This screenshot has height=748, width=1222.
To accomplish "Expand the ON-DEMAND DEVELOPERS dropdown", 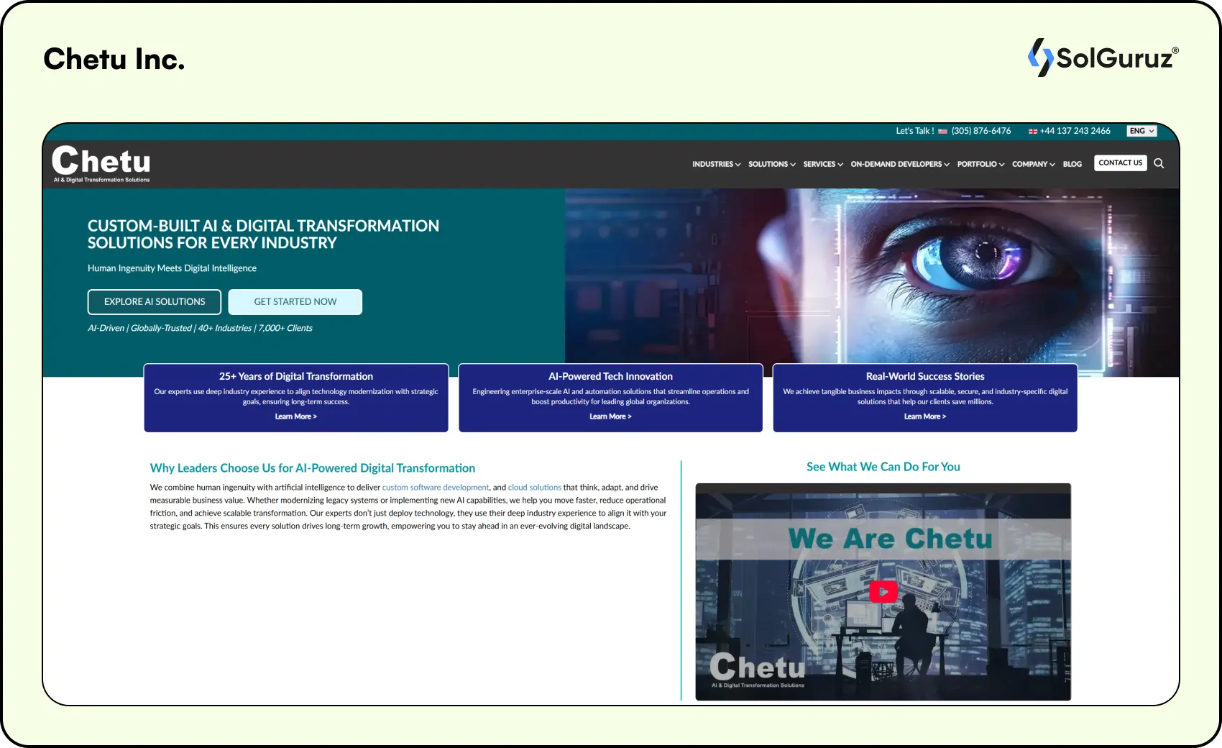I will tap(899, 164).
